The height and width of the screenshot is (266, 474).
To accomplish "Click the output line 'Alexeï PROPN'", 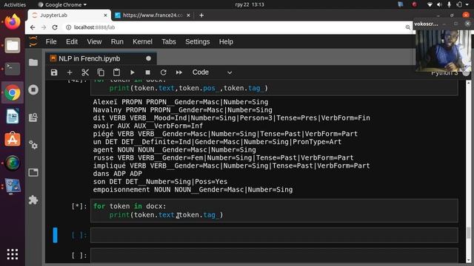I will 181,102.
